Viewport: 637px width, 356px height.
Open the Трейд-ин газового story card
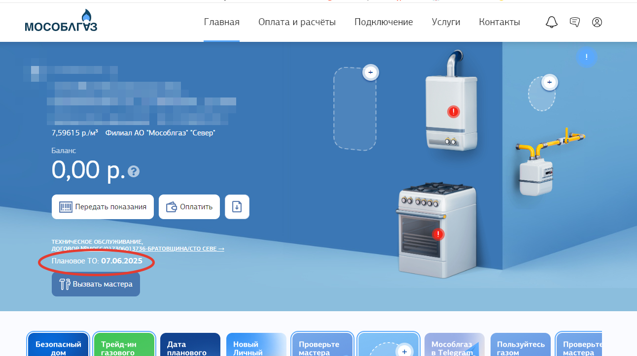pyautogui.click(x=124, y=345)
